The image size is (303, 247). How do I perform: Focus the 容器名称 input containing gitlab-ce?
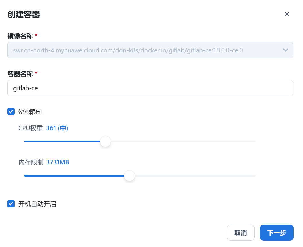[x=150, y=88]
